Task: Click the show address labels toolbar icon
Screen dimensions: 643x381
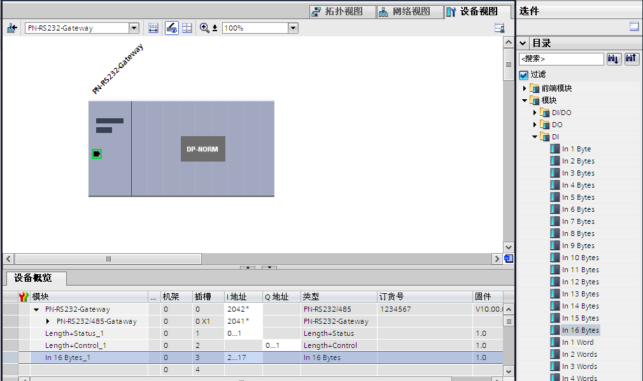Action: click(x=153, y=28)
